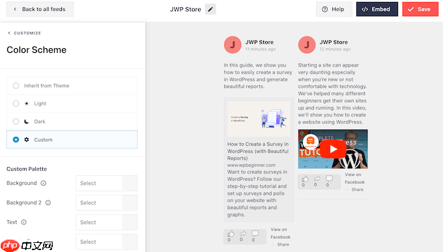The image size is (443, 252).
Task: Select the Custom color scheme radio
Action: [x=16, y=139]
